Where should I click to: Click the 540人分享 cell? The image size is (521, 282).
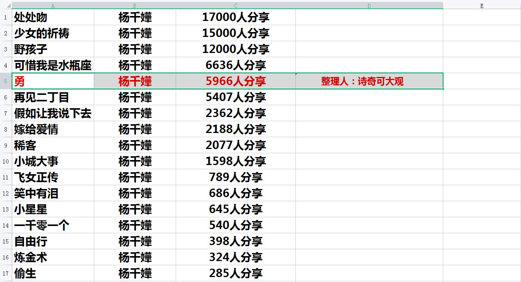click(236, 225)
